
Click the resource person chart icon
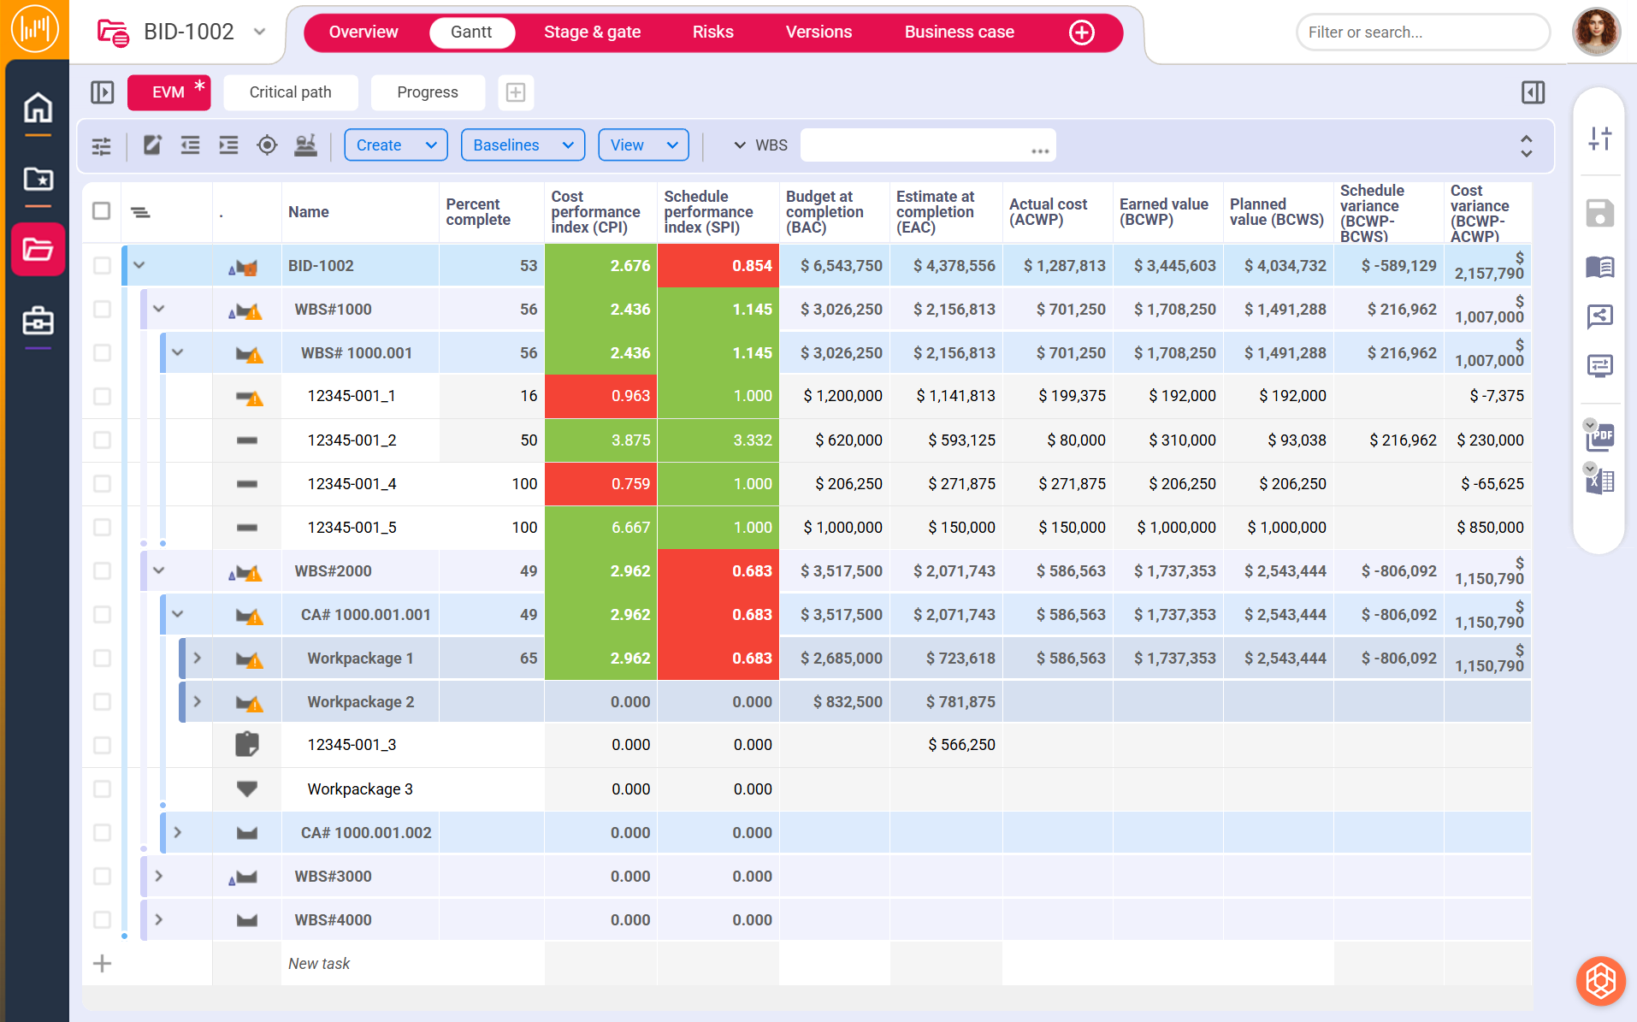pos(305,145)
